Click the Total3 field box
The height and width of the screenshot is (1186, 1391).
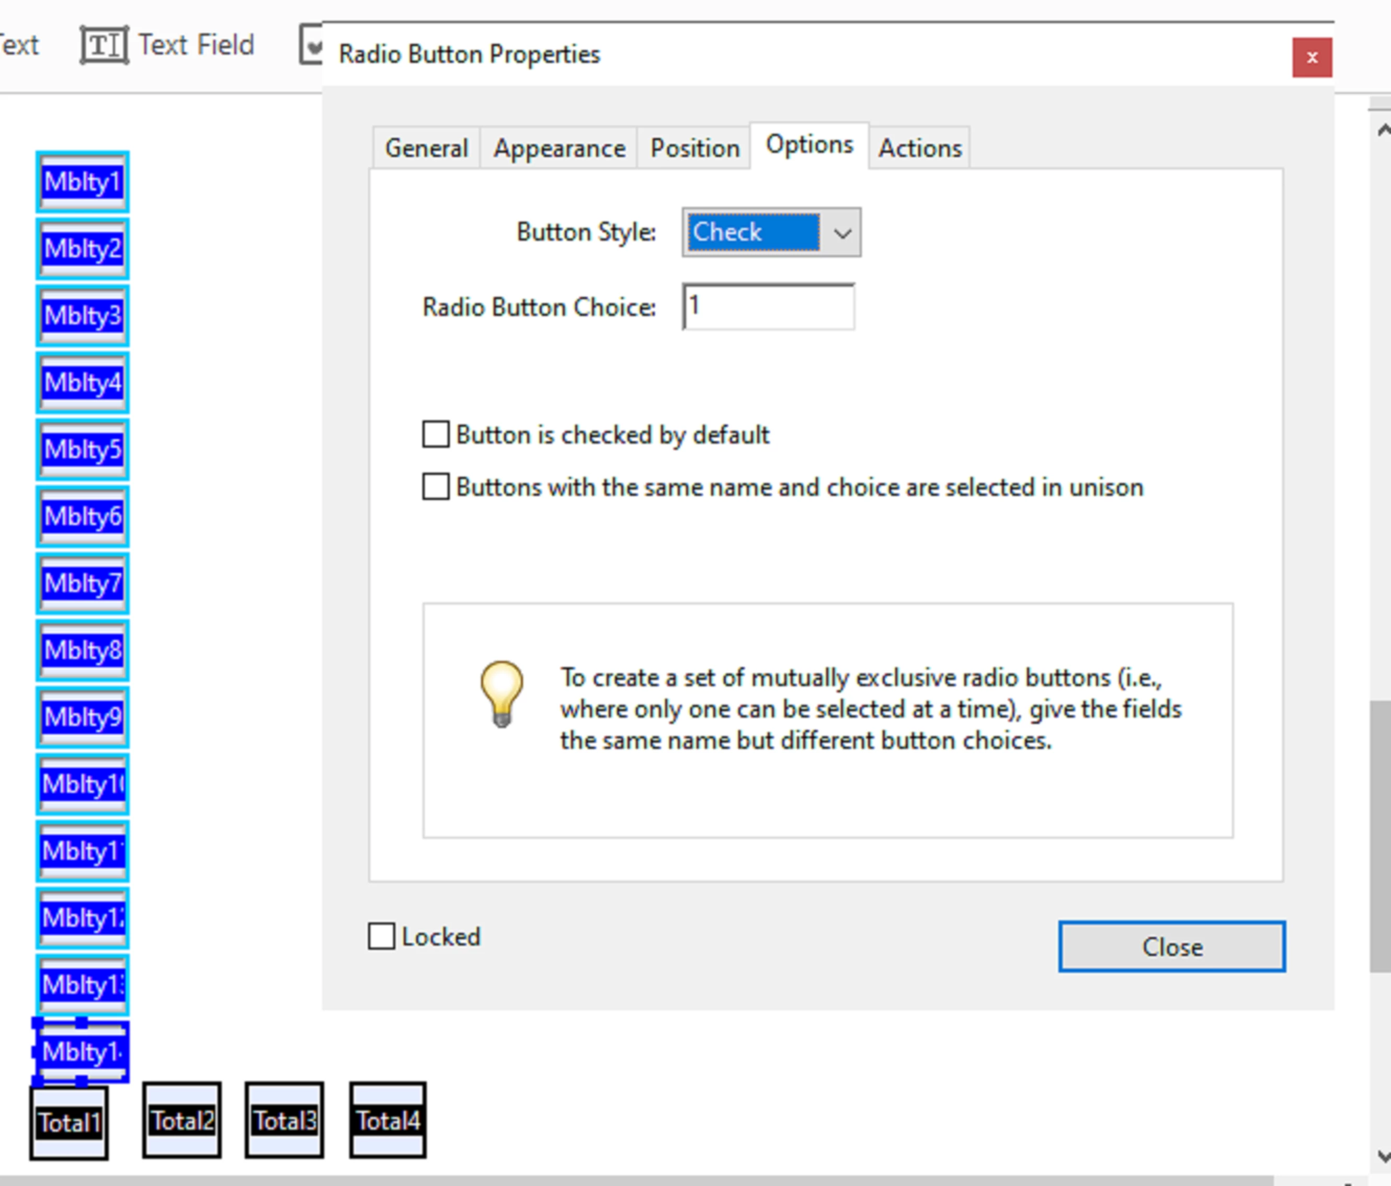[x=284, y=1120]
